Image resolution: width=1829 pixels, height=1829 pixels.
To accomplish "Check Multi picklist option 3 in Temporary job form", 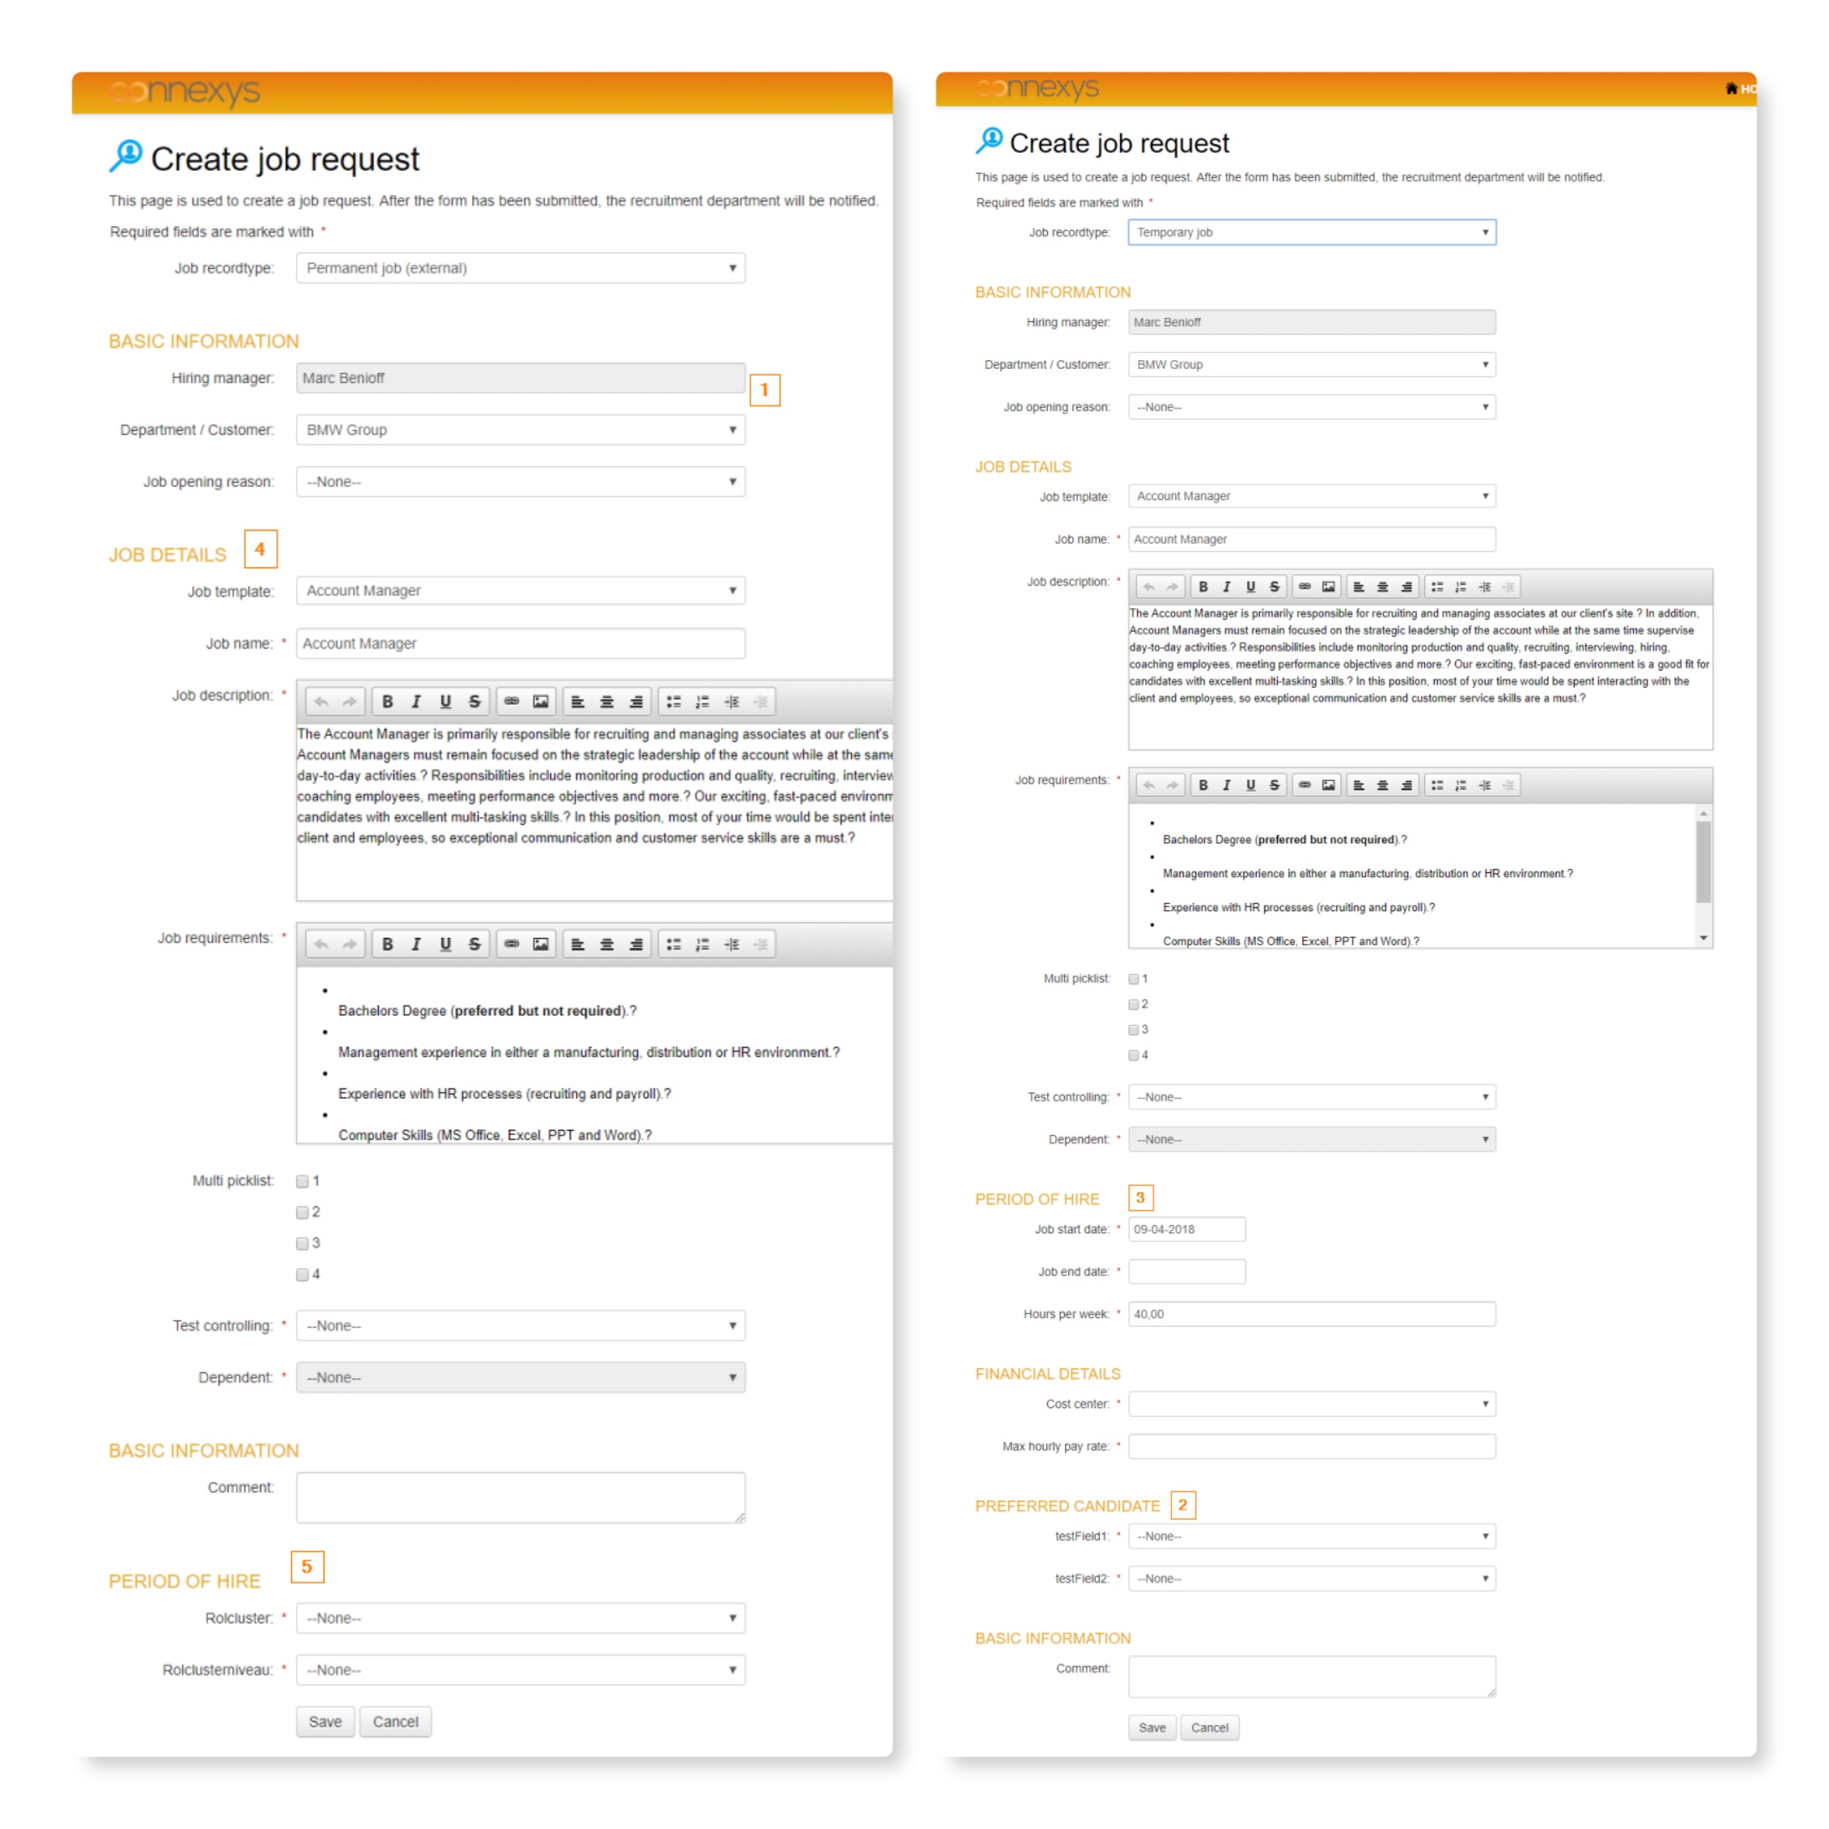I will 1133,1030.
